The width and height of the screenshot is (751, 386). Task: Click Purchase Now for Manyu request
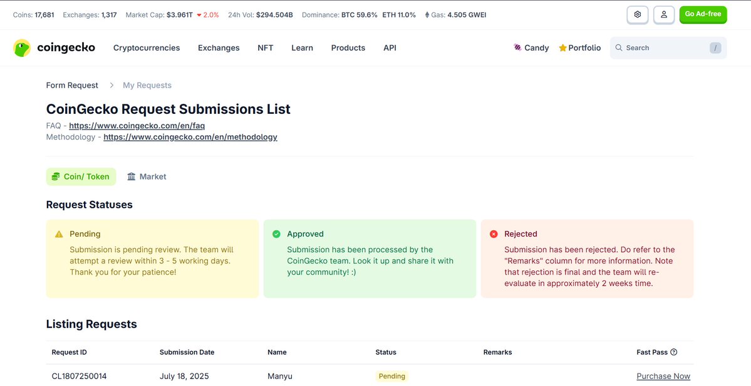tap(663, 377)
